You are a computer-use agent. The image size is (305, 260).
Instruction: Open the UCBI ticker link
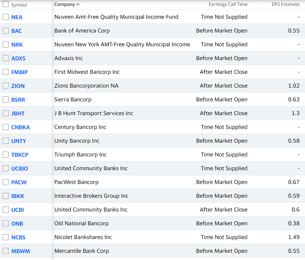[x=17, y=210]
